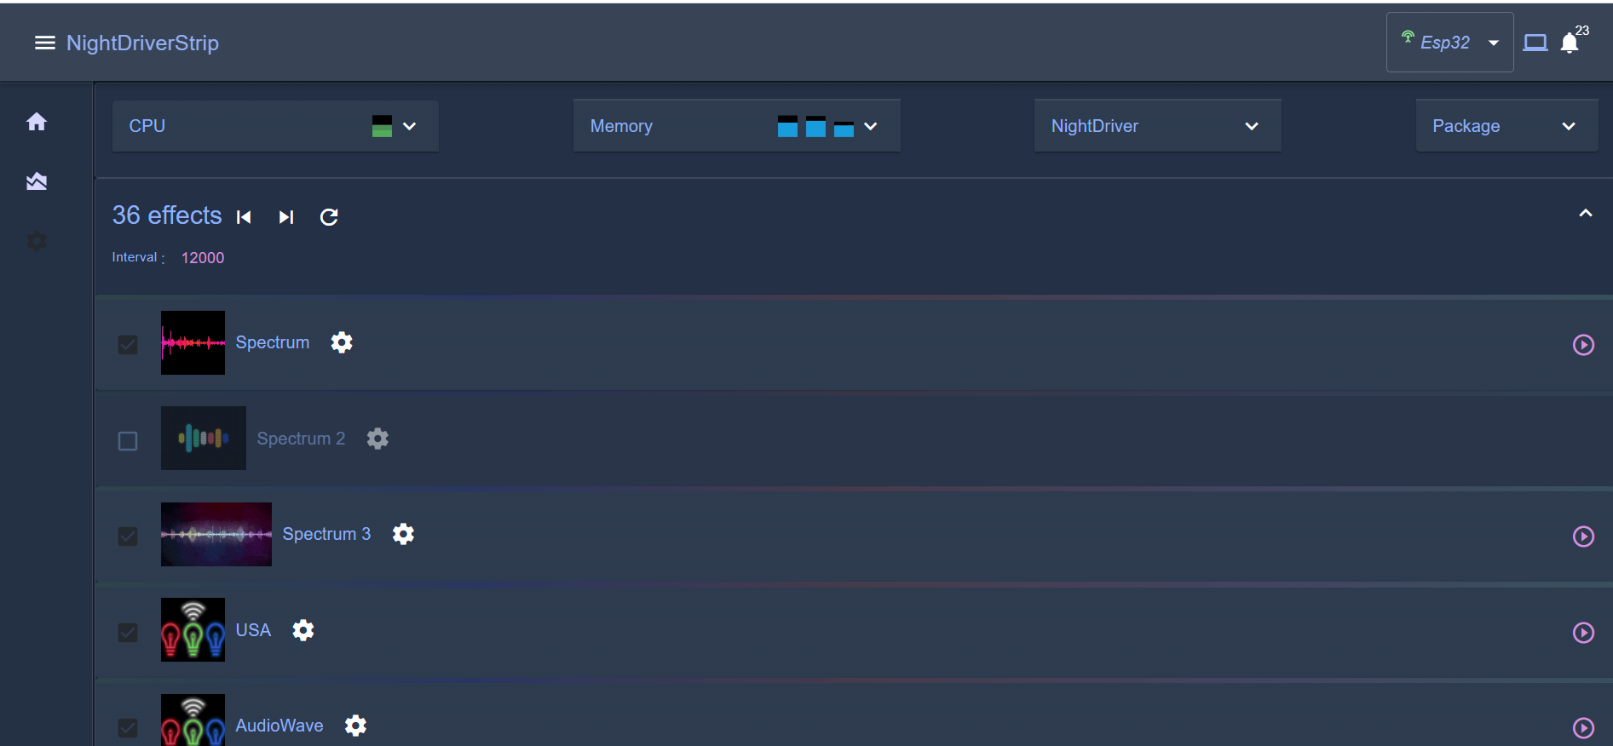The height and width of the screenshot is (746, 1613).
Task: Open settings gear for Spectrum 3
Action: pyautogui.click(x=403, y=534)
